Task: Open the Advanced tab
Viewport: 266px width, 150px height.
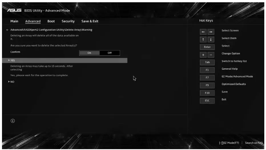Action: (33, 21)
